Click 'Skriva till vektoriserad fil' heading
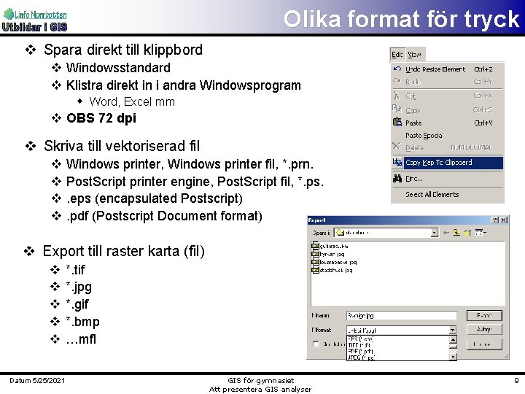The image size is (525, 394). [x=122, y=146]
